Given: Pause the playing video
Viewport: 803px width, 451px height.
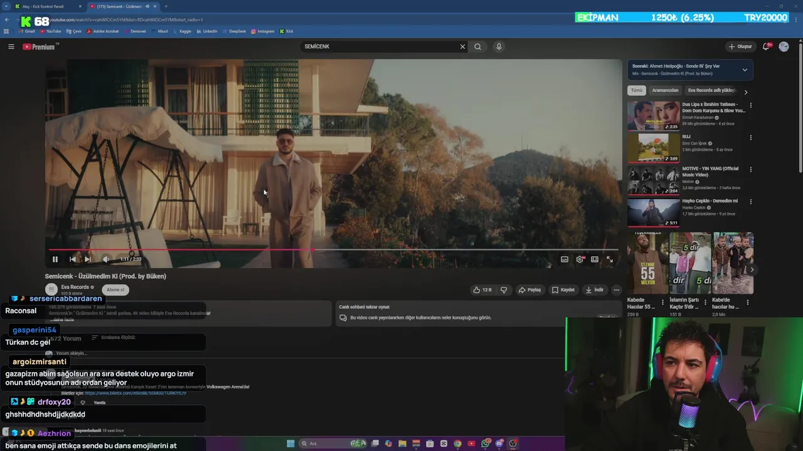Looking at the screenshot, I should (x=55, y=259).
